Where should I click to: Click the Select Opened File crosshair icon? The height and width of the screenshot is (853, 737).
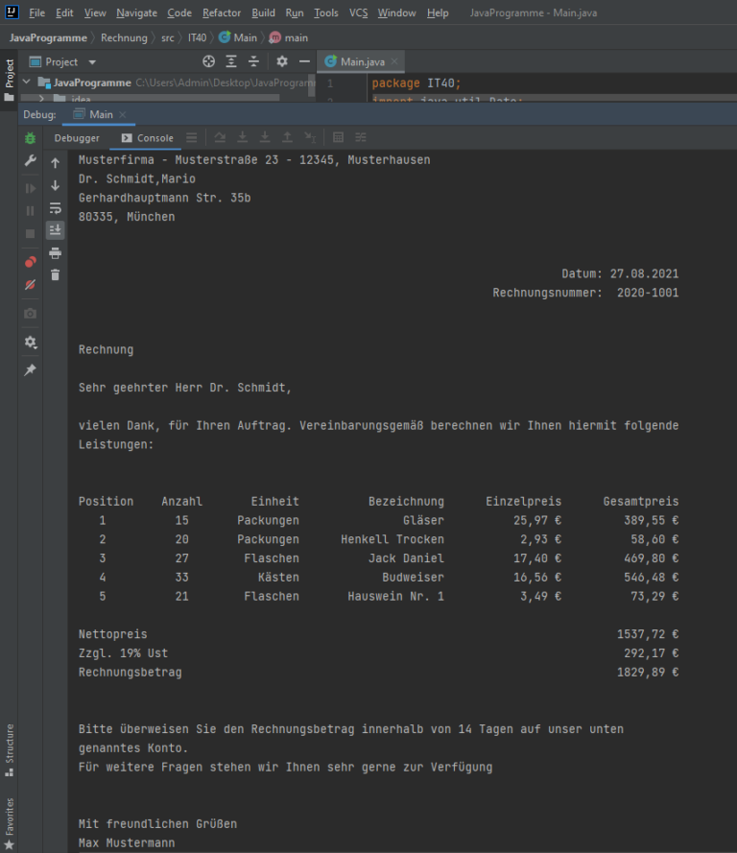[x=208, y=61]
